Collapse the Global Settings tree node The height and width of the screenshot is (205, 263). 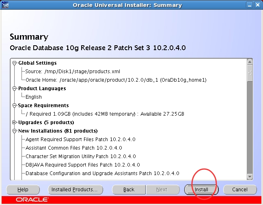15,63
